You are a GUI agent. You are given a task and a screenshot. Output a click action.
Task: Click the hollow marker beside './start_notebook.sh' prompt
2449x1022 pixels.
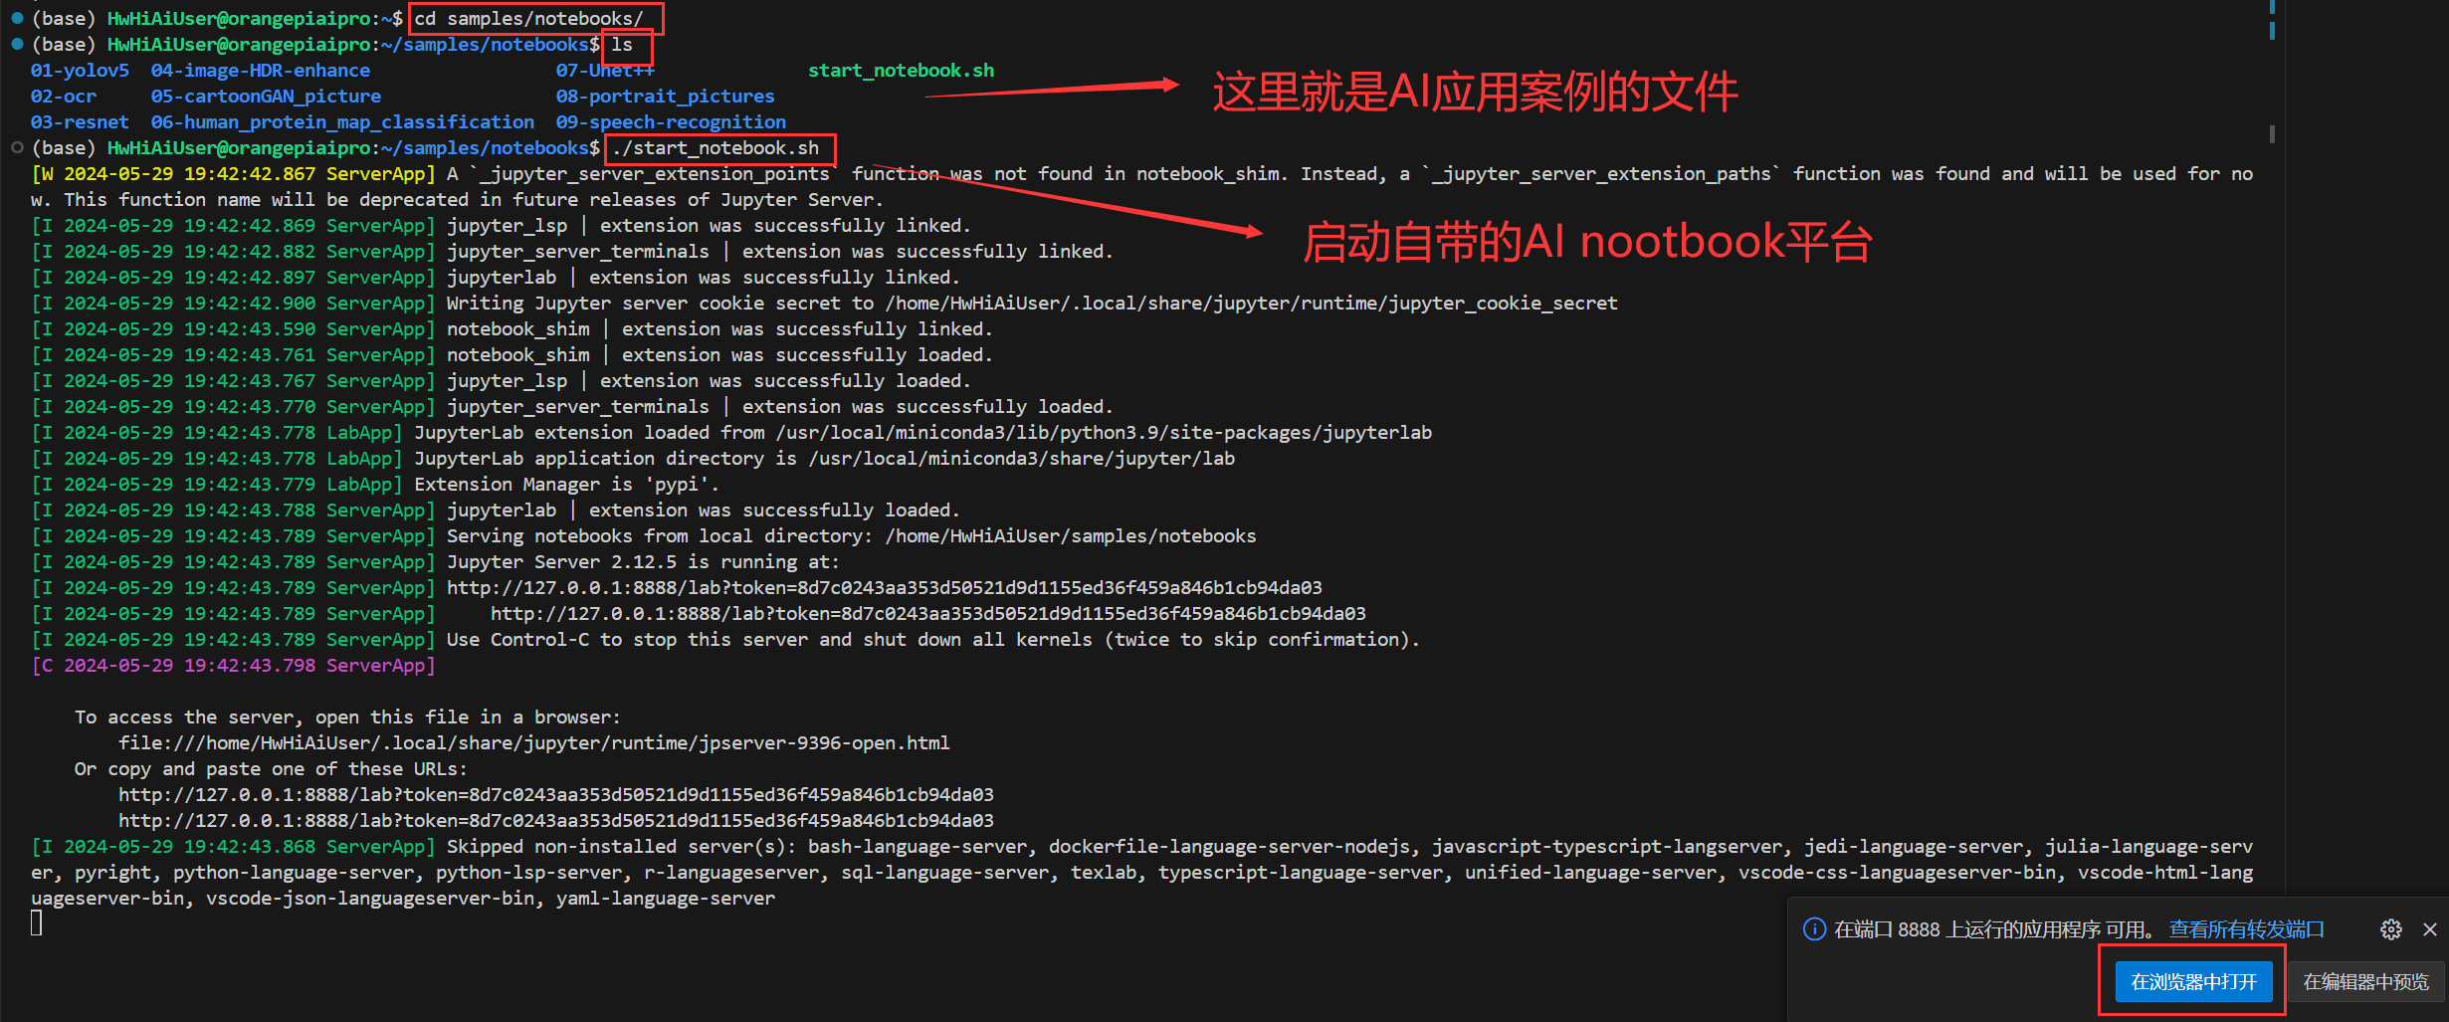tap(17, 147)
